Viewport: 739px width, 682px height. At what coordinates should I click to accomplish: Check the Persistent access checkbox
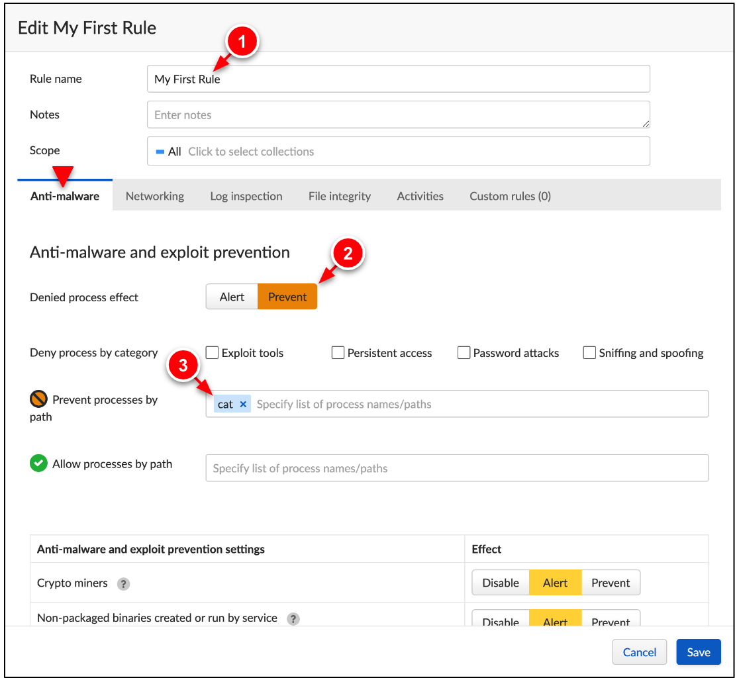pyautogui.click(x=338, y=353)
